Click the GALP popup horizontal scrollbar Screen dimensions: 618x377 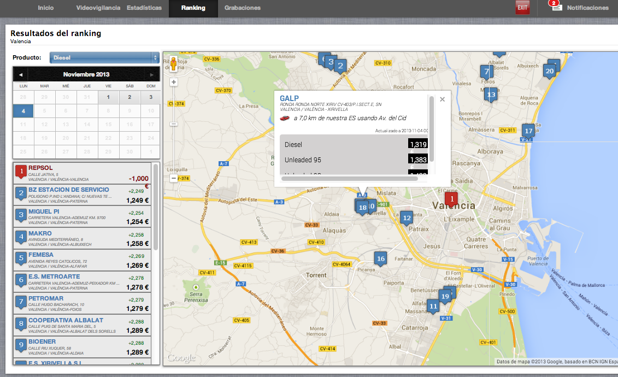coord(350,179)
